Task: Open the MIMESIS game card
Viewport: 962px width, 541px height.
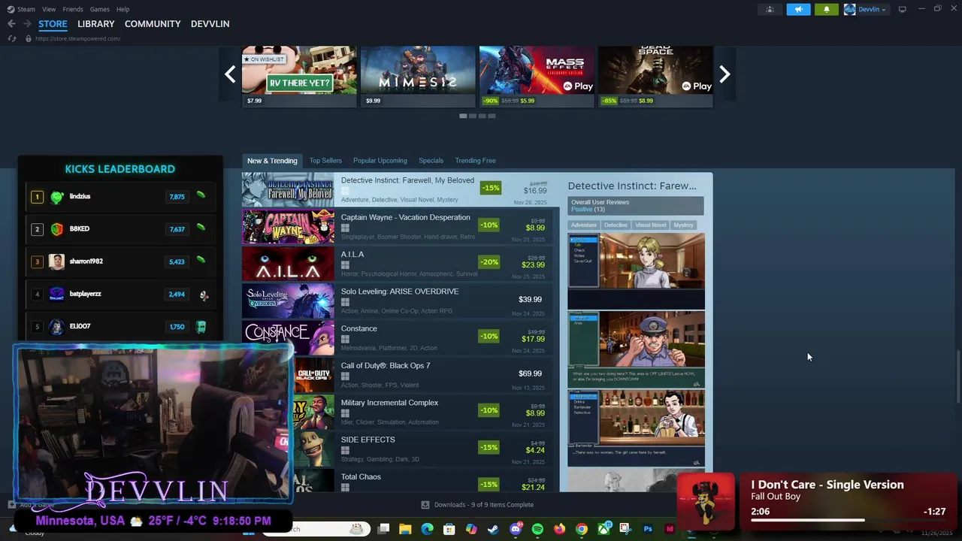Action: (418, 77)
